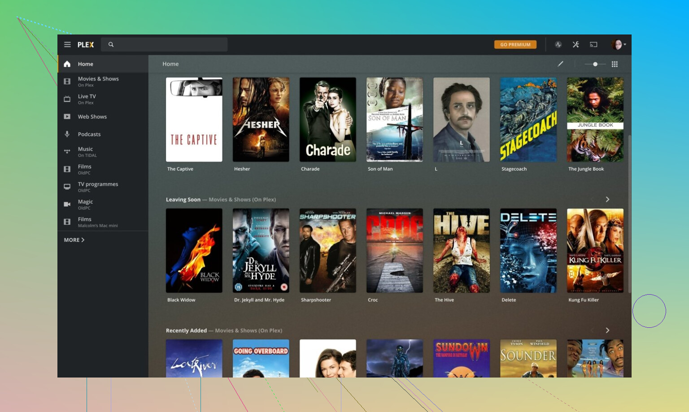Expand the MORE section in sidebar

coord(74,240)
